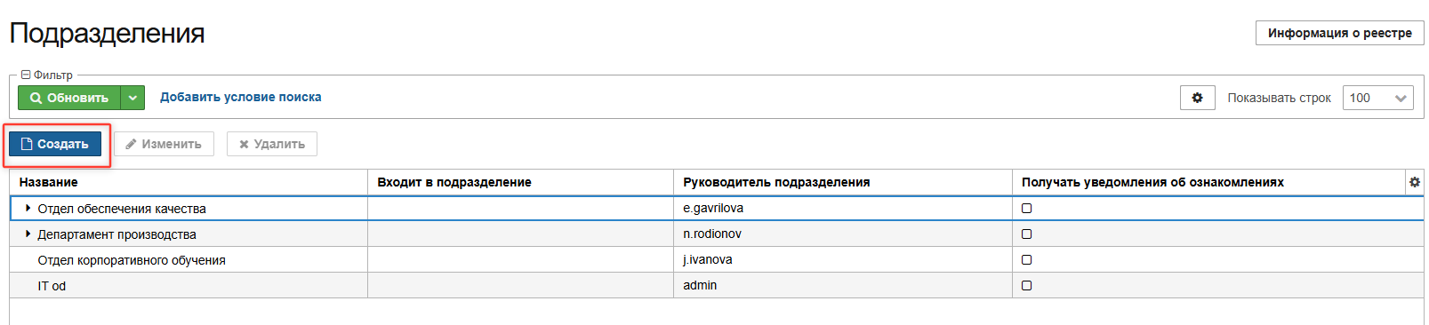Click the Удалить button
1429x325 pixels.
click(x=272, y=144)
